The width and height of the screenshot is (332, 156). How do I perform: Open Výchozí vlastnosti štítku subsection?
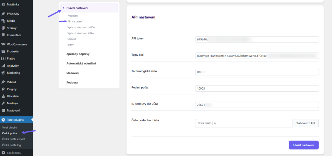click(x=81, y=33)
